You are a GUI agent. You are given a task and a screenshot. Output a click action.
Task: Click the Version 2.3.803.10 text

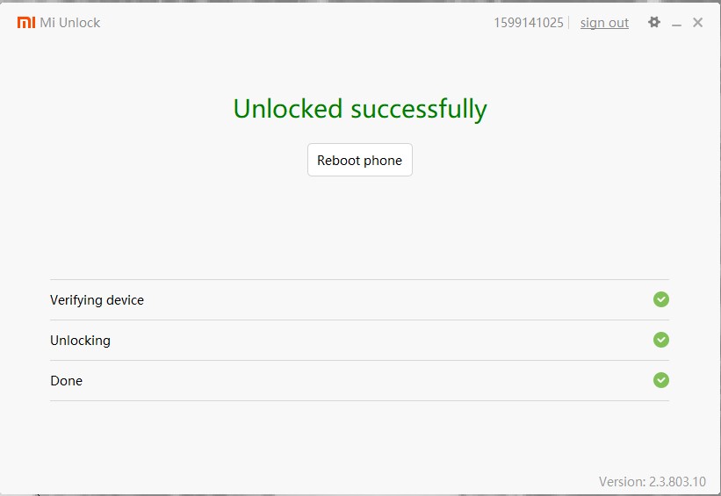pos(652,481)
